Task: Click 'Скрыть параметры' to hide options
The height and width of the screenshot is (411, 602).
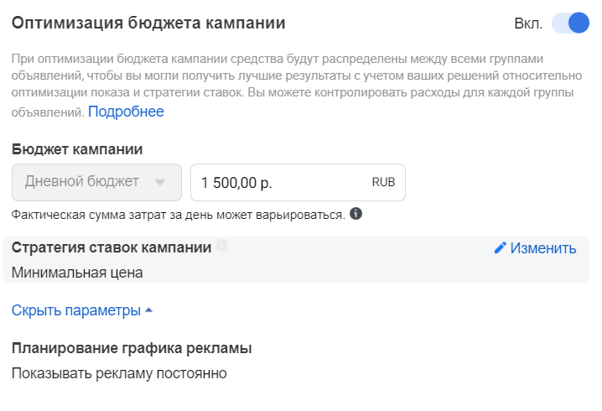Action: pos(76,310)
